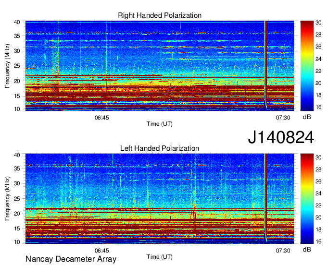Click the 30 dB tick on Right Handed colorbar

318,23
